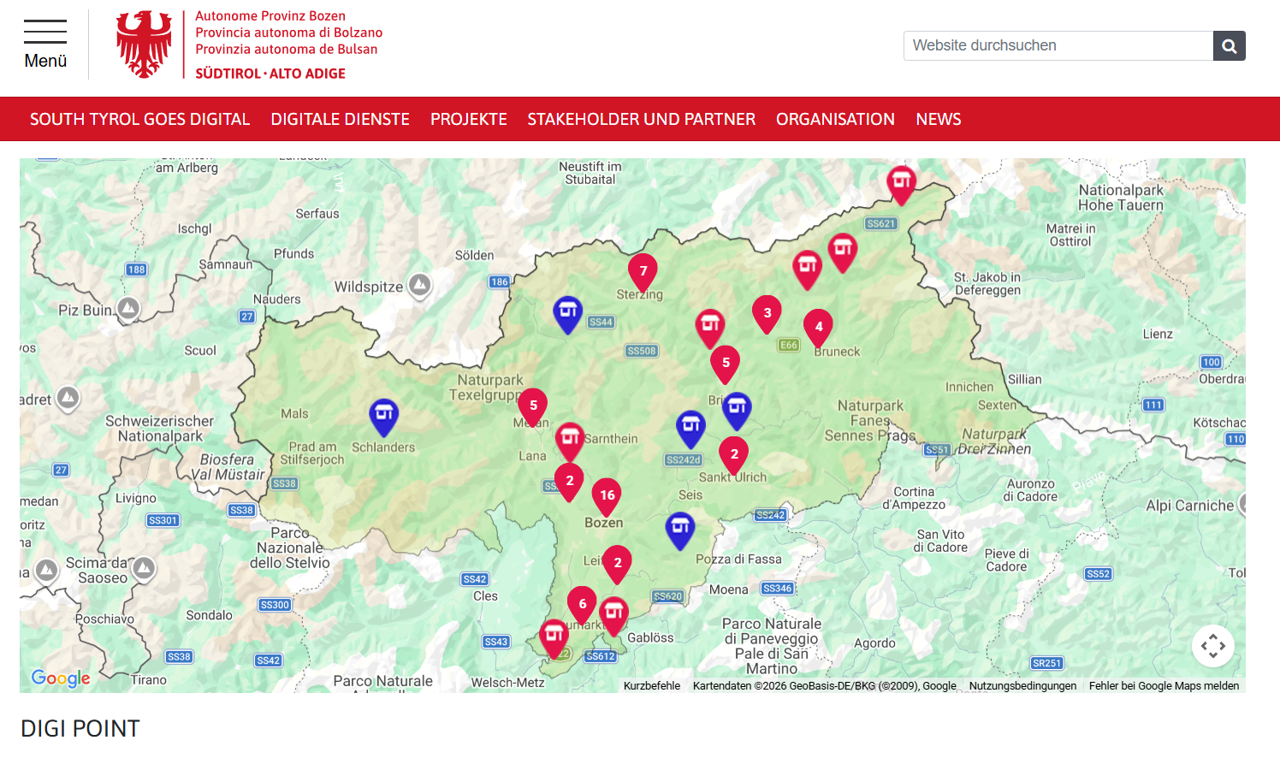The image size is (1280, 764).
Task: Open the hamburger Menü button
Action: pyautogui.click(x=45, y=45)
